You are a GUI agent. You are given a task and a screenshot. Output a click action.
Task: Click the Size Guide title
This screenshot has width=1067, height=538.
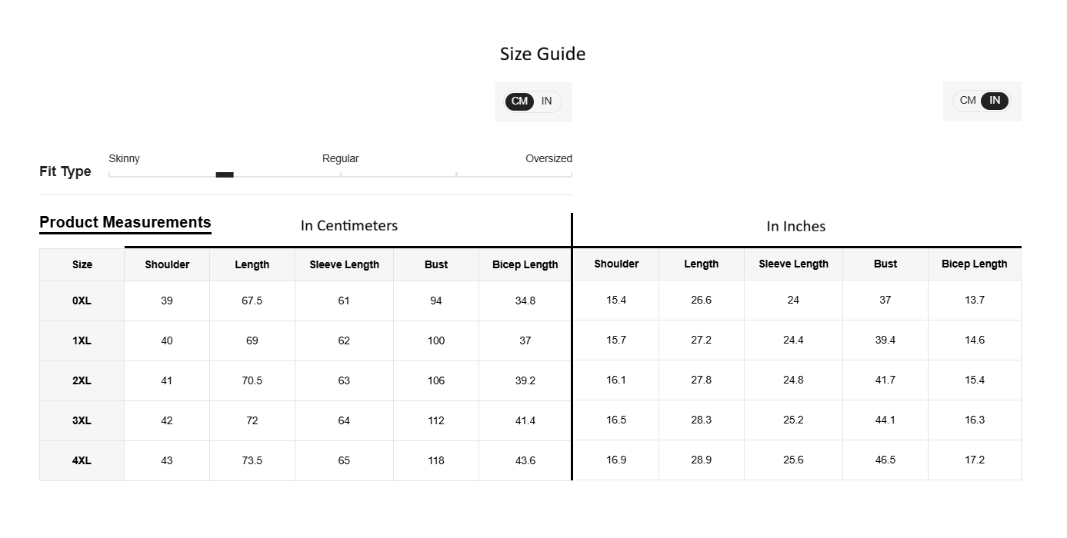coord(543,54)
